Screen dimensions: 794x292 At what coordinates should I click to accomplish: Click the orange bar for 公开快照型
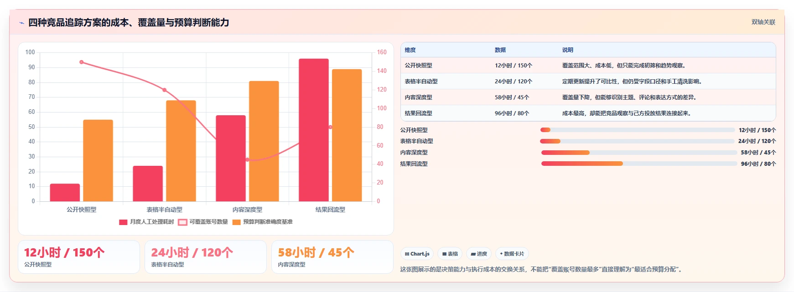point(98,160)
